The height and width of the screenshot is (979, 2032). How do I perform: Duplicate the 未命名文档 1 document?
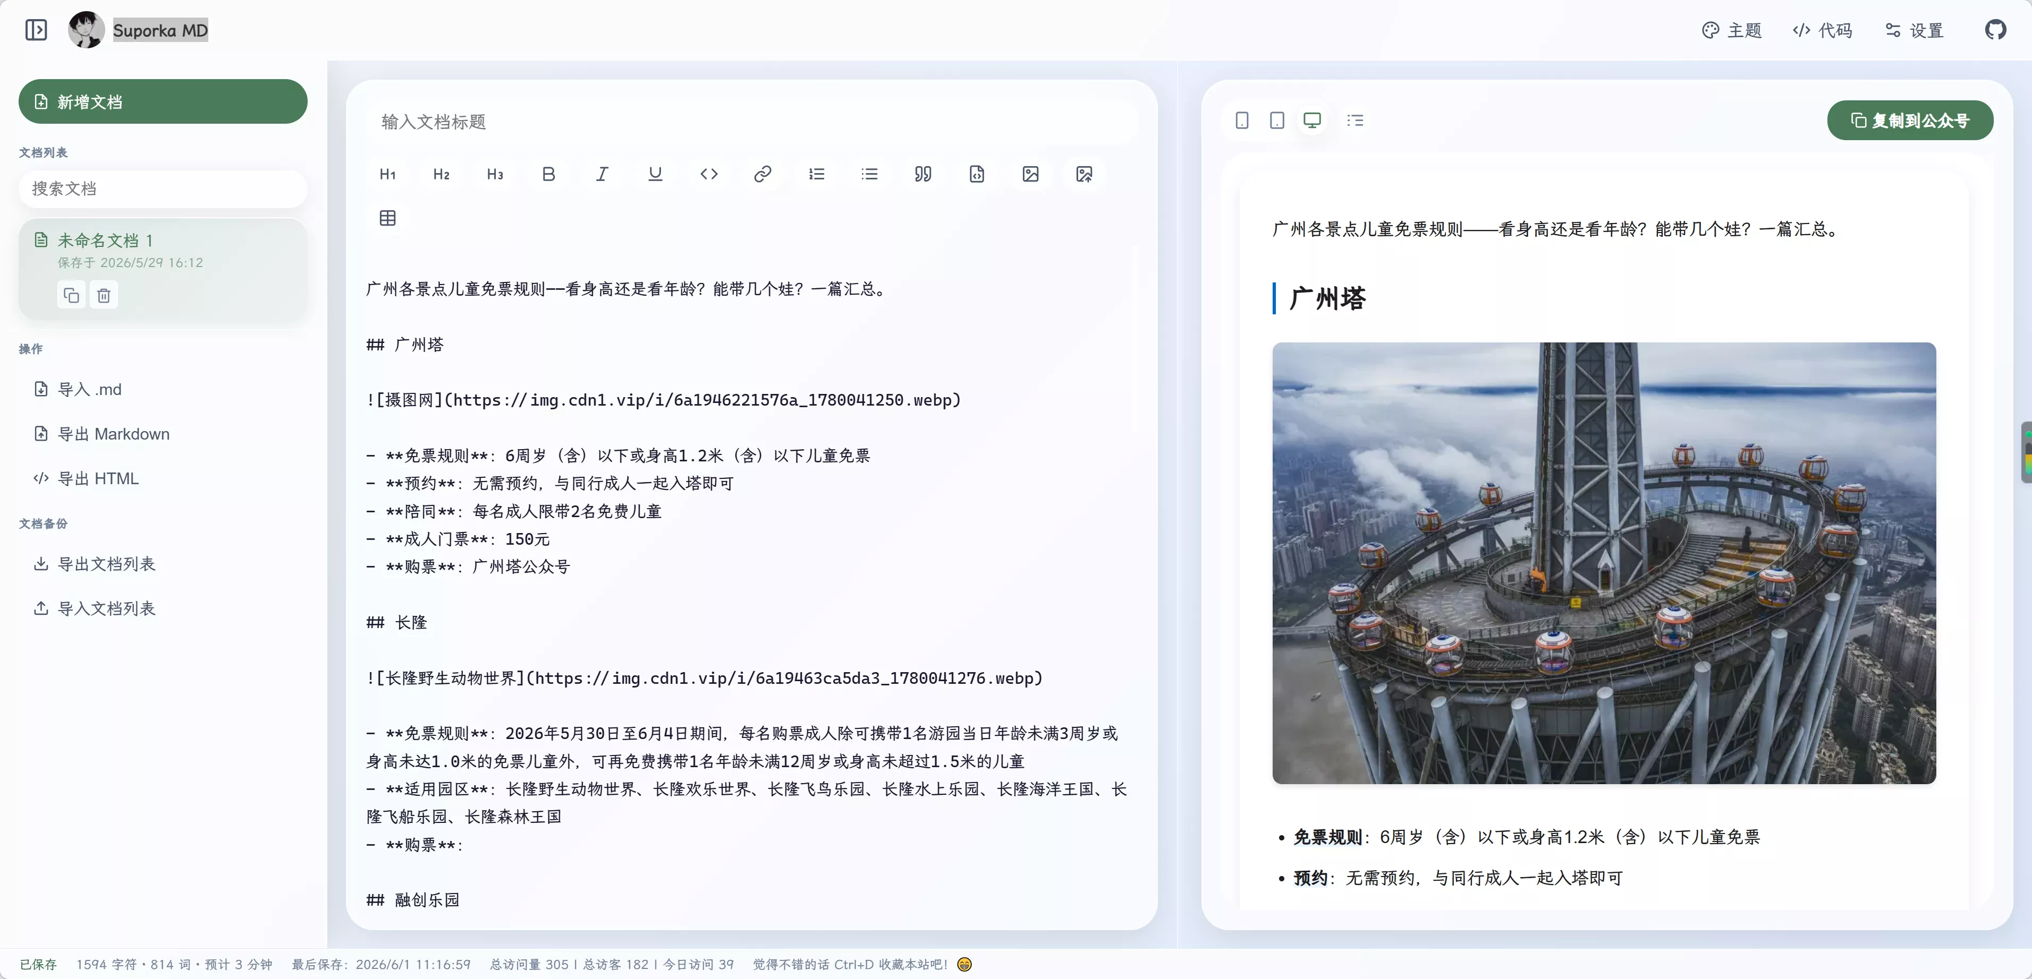pyautogui.click(x=71, y=296)
